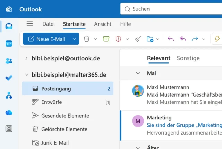Open Gesendete Elemente folder
Image resolution: width=222 pixels, height=149 pixels.
click(68, 116)
